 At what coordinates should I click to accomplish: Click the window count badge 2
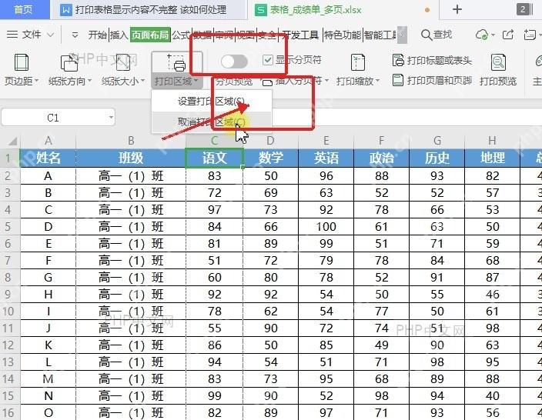[523, 9]
